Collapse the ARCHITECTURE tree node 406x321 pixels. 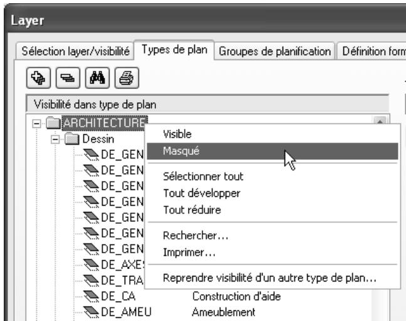[36, 124]
